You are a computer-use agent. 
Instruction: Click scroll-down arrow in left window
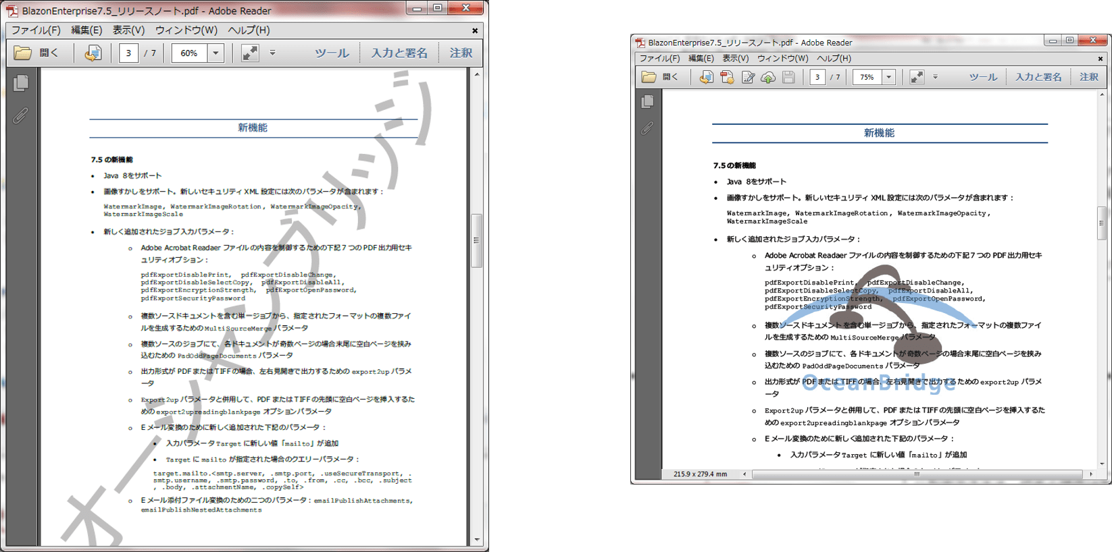coord(477,540)
